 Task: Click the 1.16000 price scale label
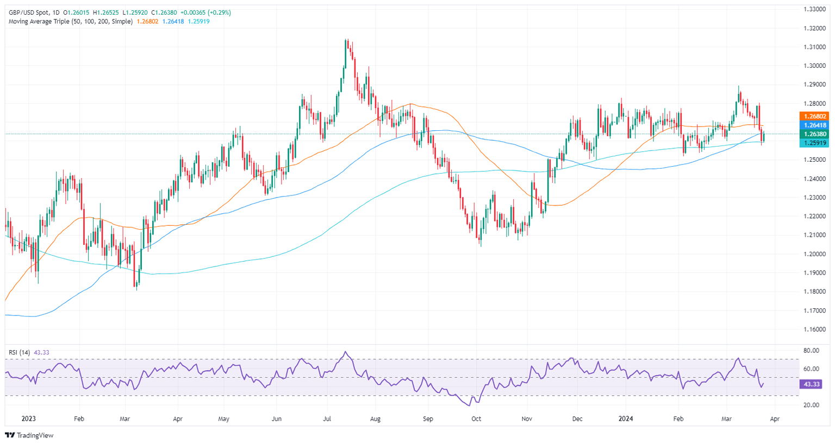click(x=815, y=329)
